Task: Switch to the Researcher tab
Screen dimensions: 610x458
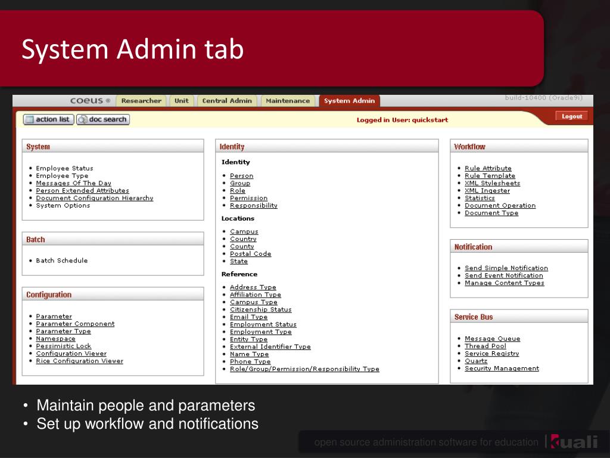Action: (141, 100)
